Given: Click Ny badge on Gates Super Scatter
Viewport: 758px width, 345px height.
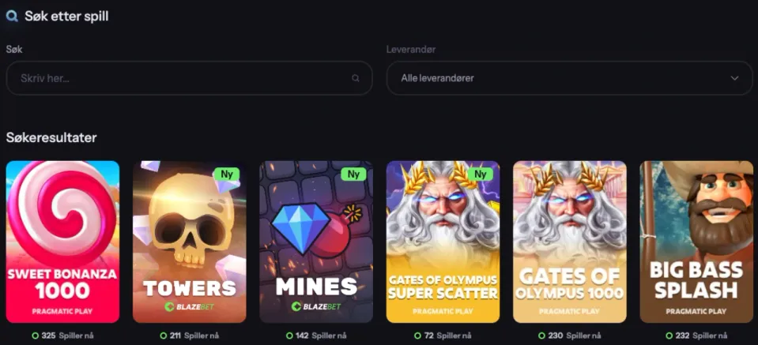Looking at the screenshot, I should [x=480, y=174].
